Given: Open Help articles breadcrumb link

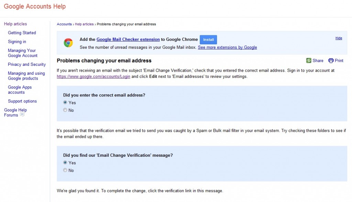Looking at the screenshot, I should coord(84,24).
